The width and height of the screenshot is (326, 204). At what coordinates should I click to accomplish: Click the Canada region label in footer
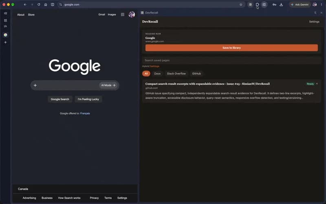[x=23, y=189]
